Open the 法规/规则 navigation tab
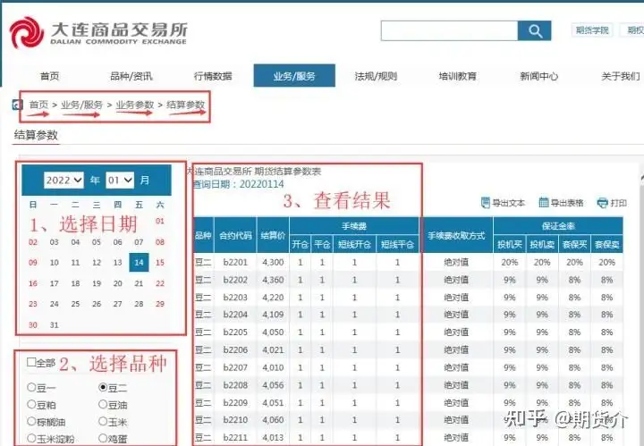644x446 pixels. click(x=376, y=76)
